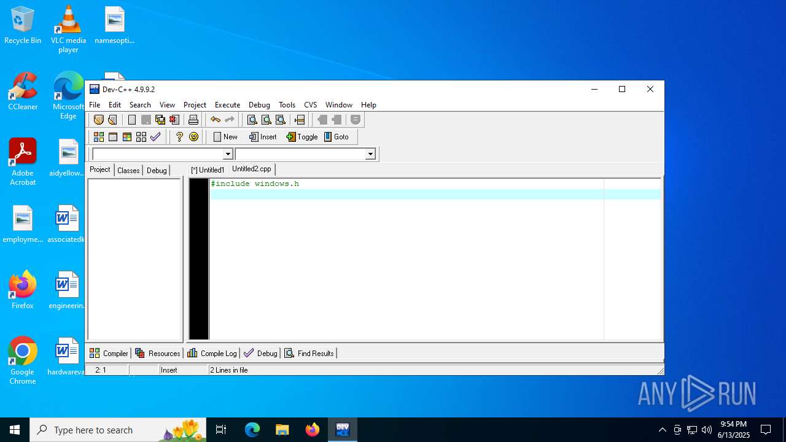
Task: Open the Execute menu
Action: pyautogui.click(x=227, y=105)
